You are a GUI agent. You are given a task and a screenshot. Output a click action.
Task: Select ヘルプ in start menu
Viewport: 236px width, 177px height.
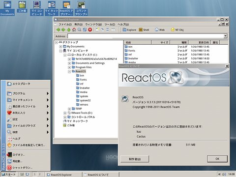click(x=28, y=139)
